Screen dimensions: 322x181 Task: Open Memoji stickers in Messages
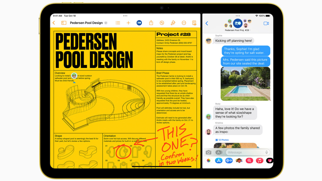[x=239, y=160]
